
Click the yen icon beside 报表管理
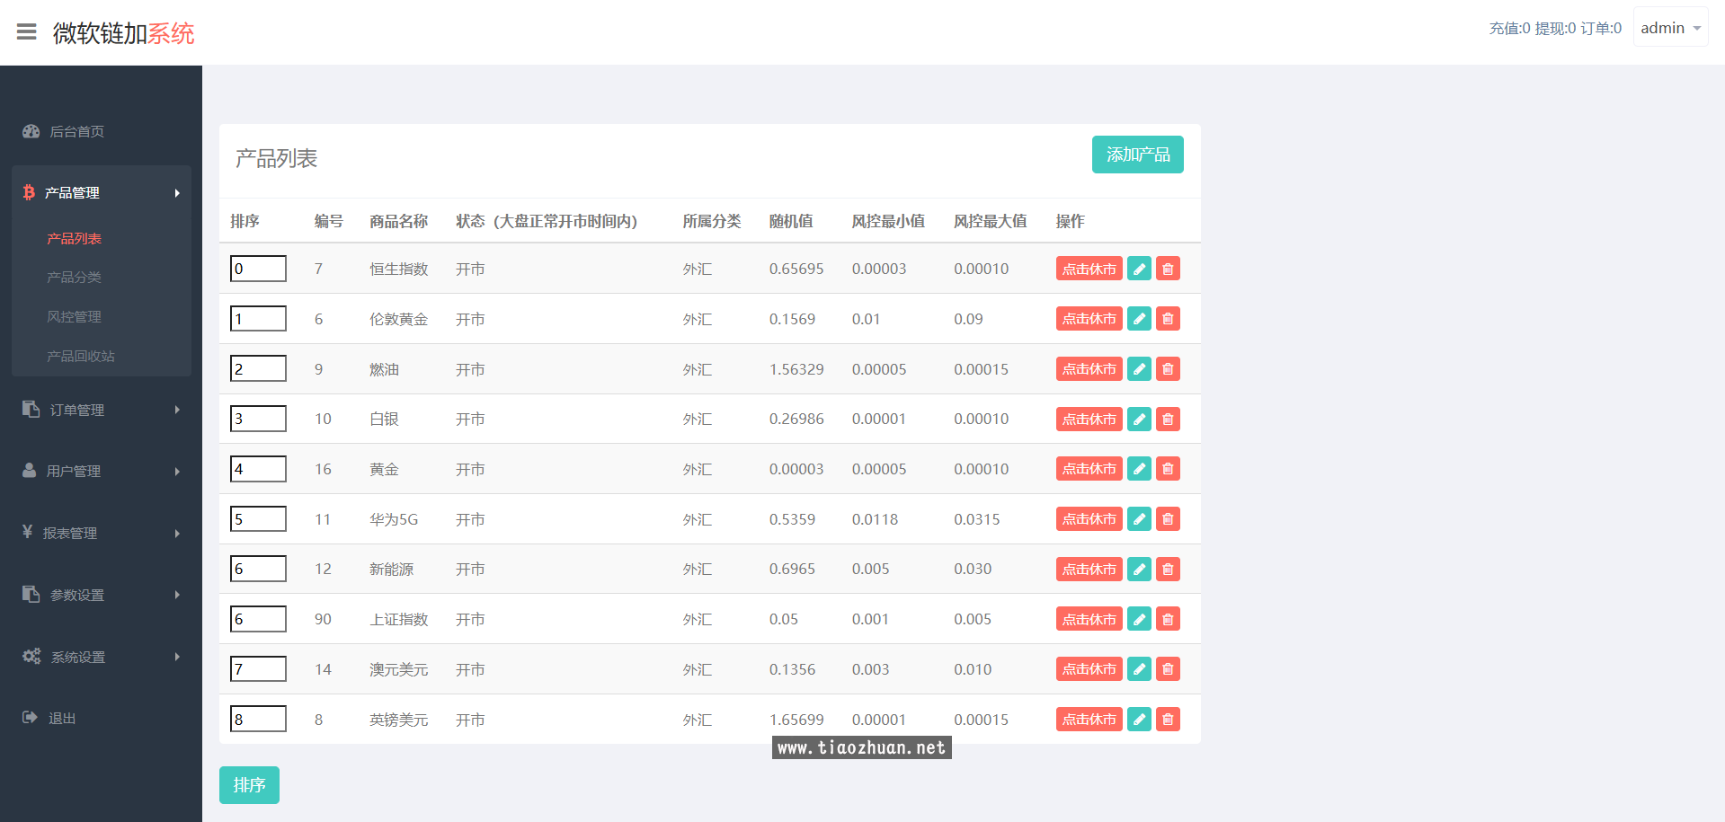pyautogui.click(x=28, y=532)
